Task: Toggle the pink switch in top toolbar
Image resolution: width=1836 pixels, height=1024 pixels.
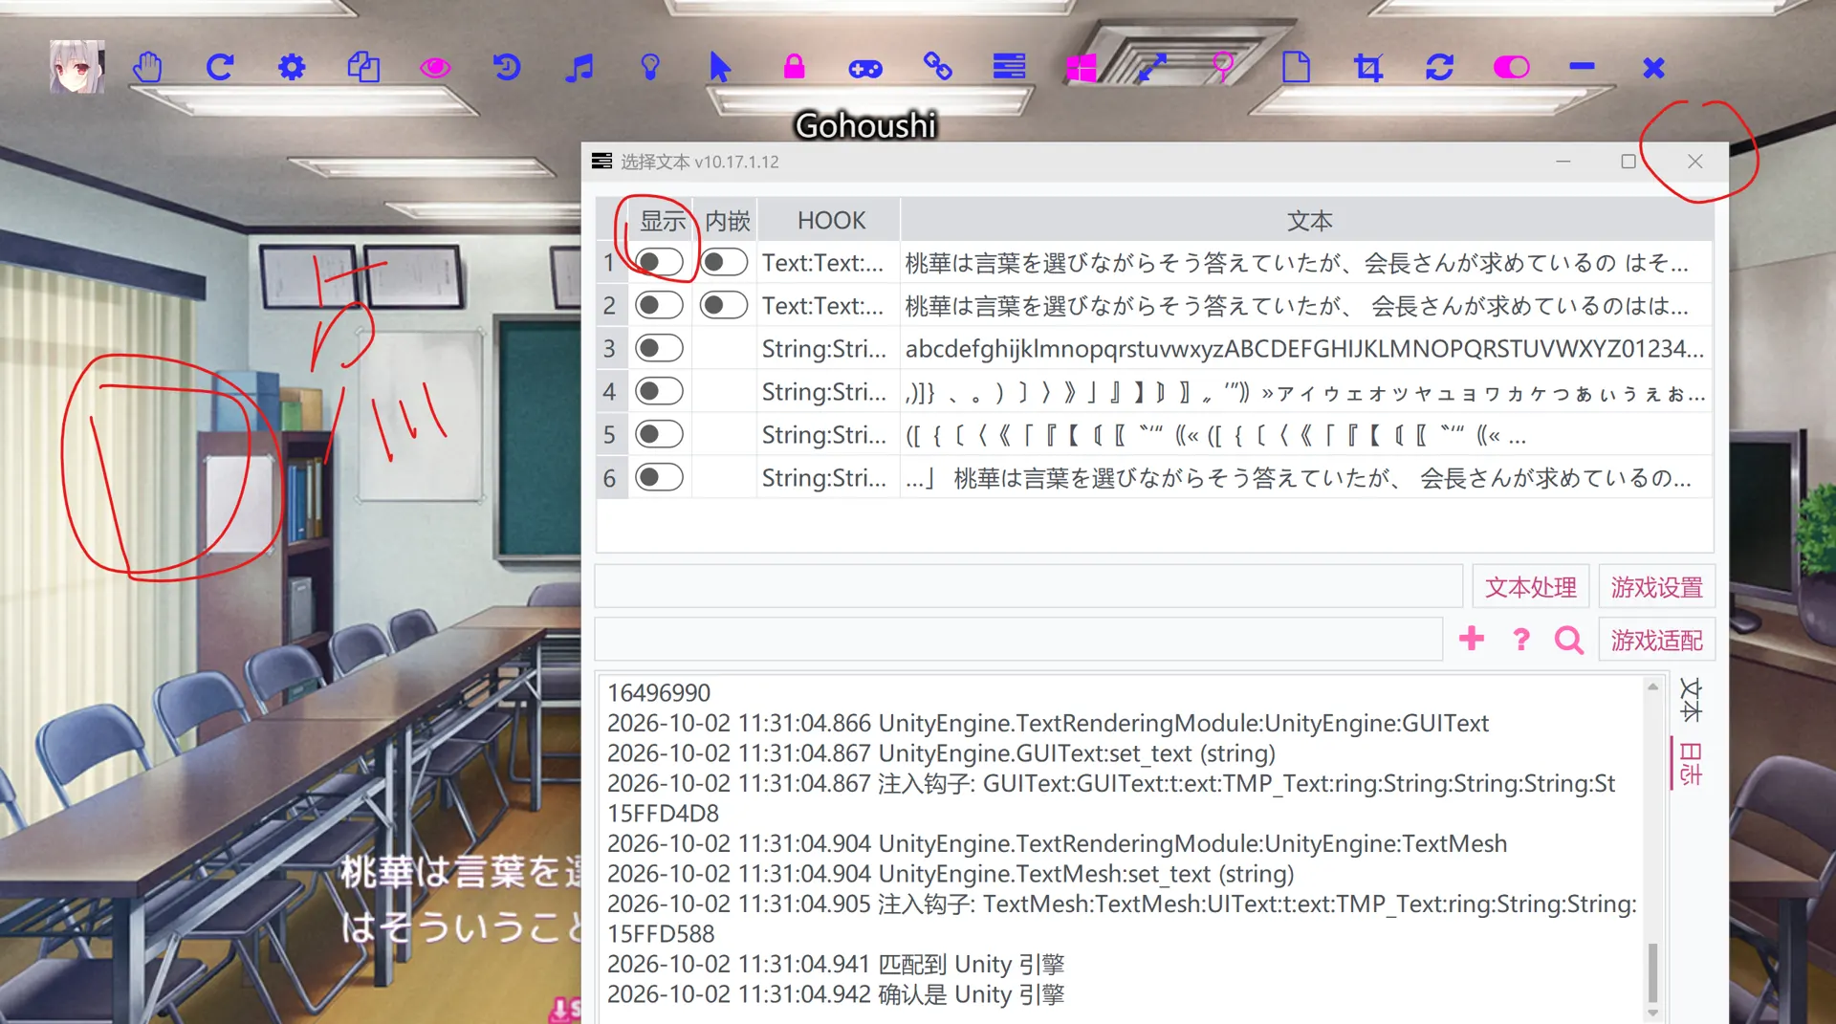Action: (1512, 68)
